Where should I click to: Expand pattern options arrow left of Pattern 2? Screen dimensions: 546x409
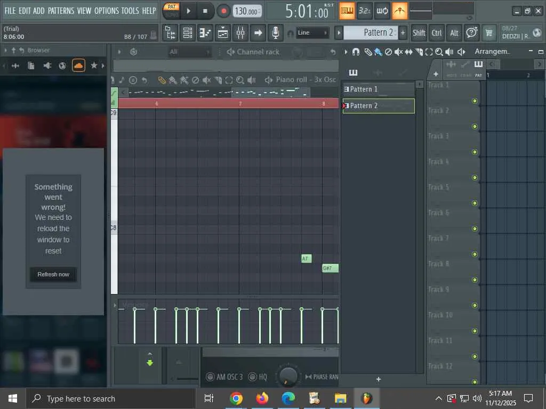click(339, 33)
